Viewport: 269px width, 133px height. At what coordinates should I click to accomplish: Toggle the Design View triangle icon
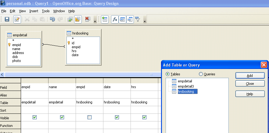click(78, 19)
